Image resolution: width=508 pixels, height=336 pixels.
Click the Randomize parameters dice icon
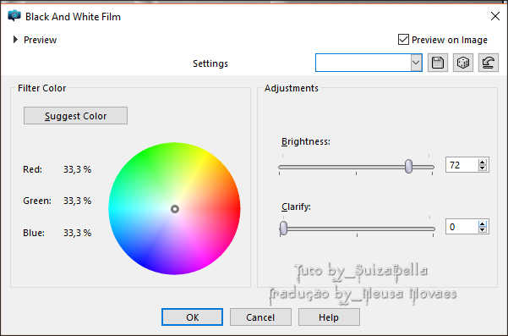pos(463,63)
